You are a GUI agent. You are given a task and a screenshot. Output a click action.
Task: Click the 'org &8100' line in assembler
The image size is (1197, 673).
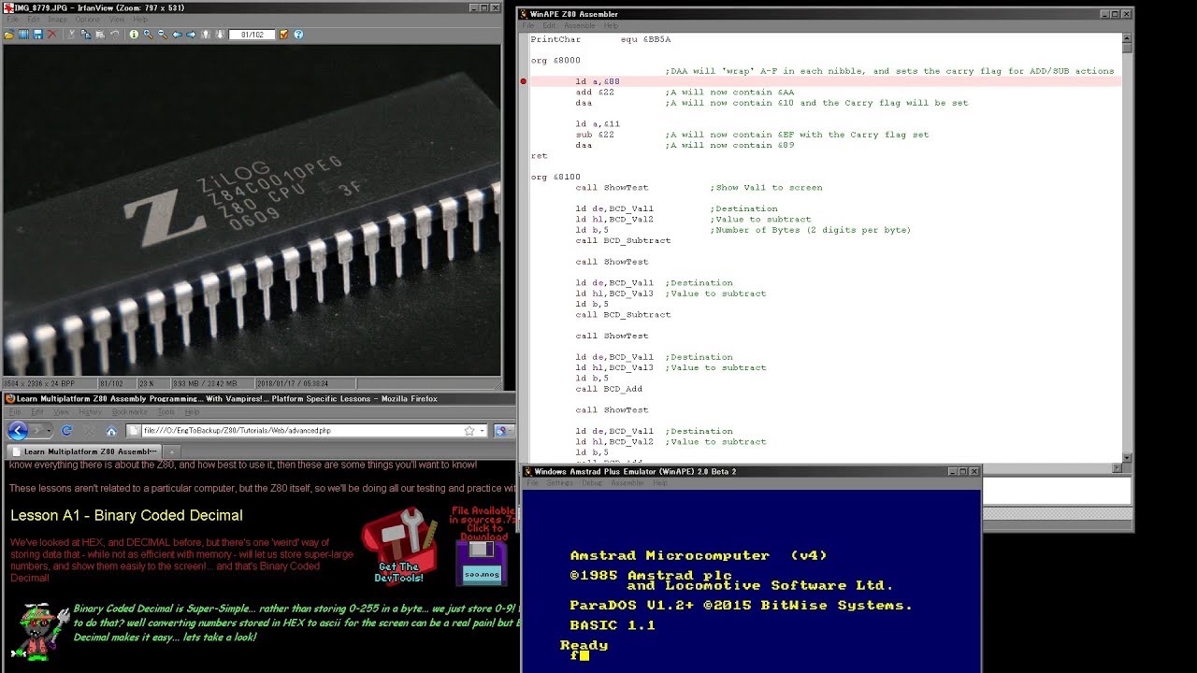click(x=555, y=177)
